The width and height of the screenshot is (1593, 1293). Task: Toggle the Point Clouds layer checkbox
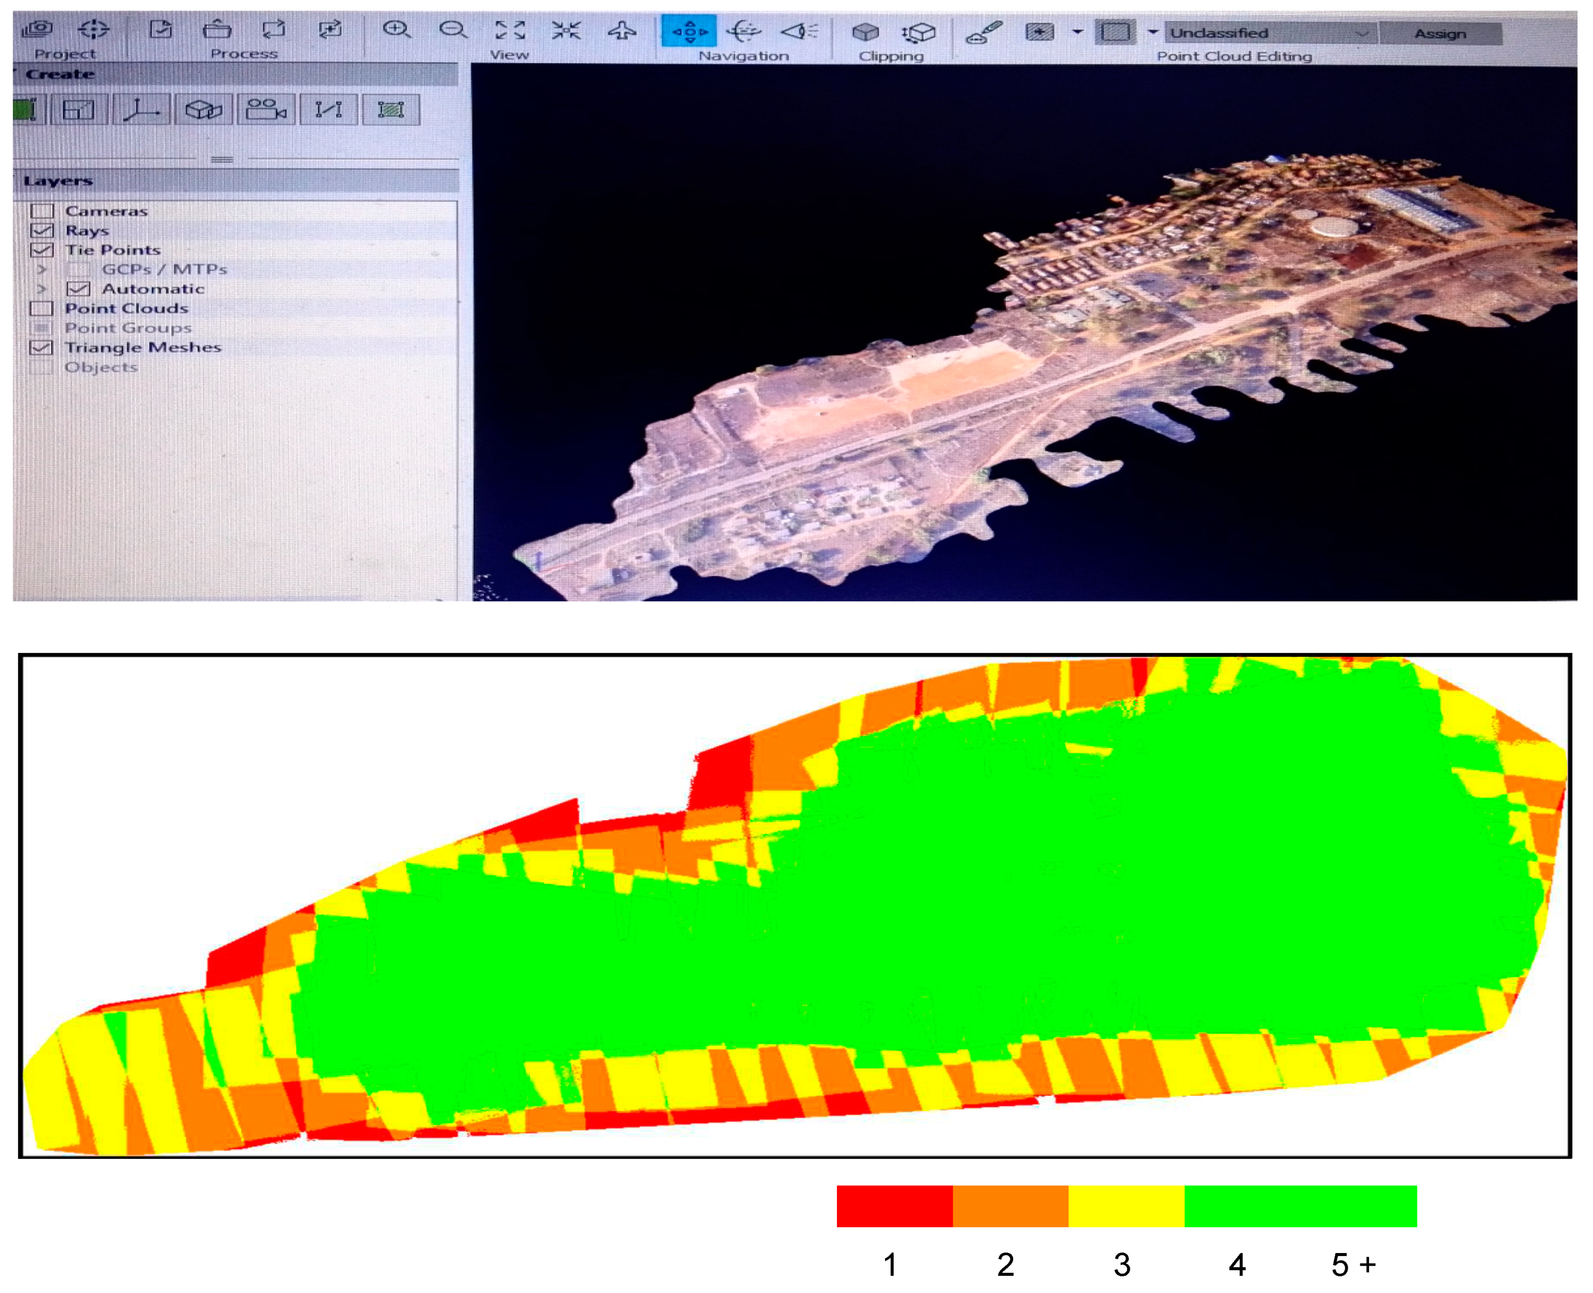(41, 308)
